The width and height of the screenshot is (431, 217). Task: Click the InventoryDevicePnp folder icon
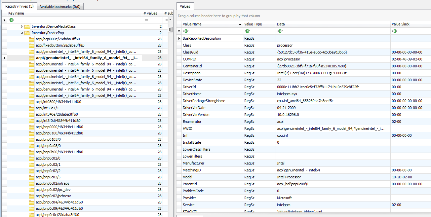pyautogui.click(x=27, y=33)
